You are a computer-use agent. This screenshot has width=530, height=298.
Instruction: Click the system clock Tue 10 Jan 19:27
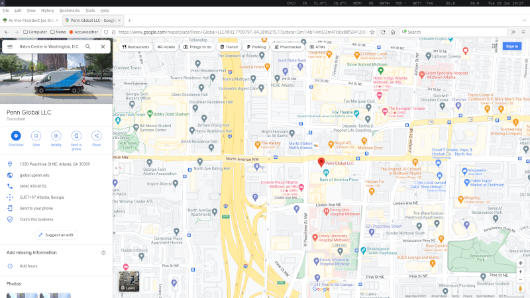click(x=507, y=3)
